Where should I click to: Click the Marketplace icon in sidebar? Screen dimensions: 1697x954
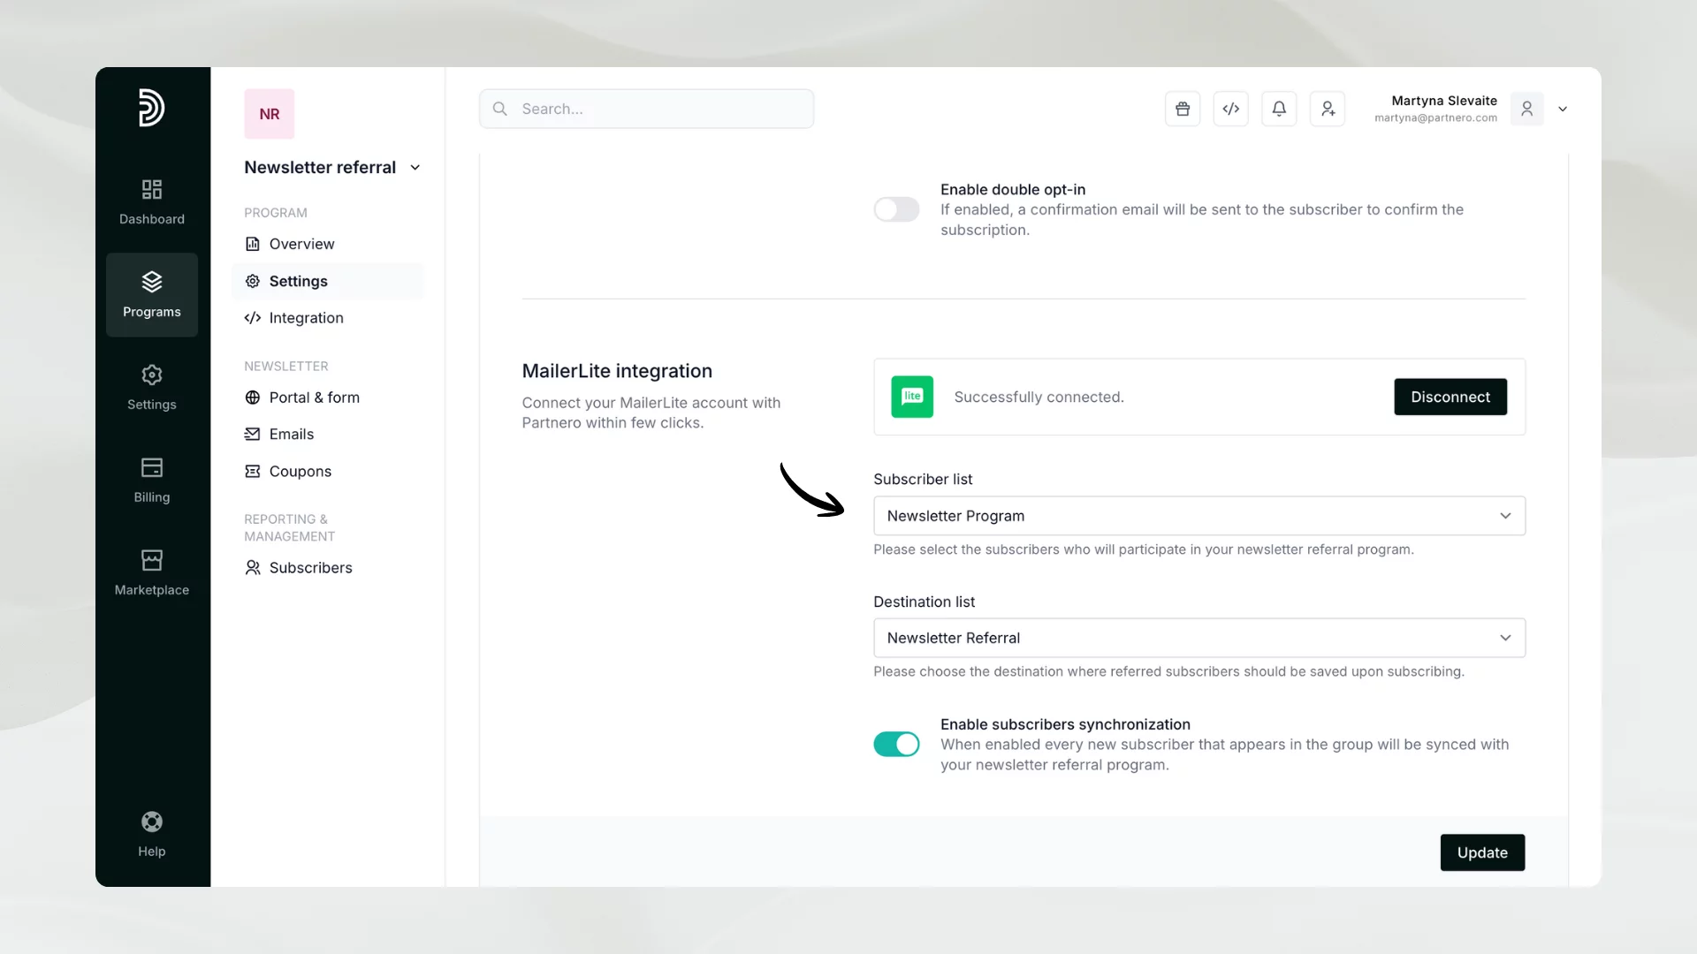pos(151,572)
